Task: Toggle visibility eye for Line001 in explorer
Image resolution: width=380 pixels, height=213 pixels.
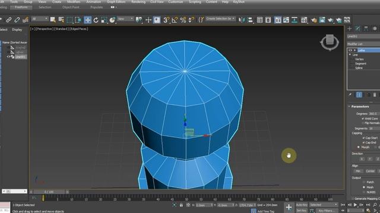Action: (x=8, y=57)
